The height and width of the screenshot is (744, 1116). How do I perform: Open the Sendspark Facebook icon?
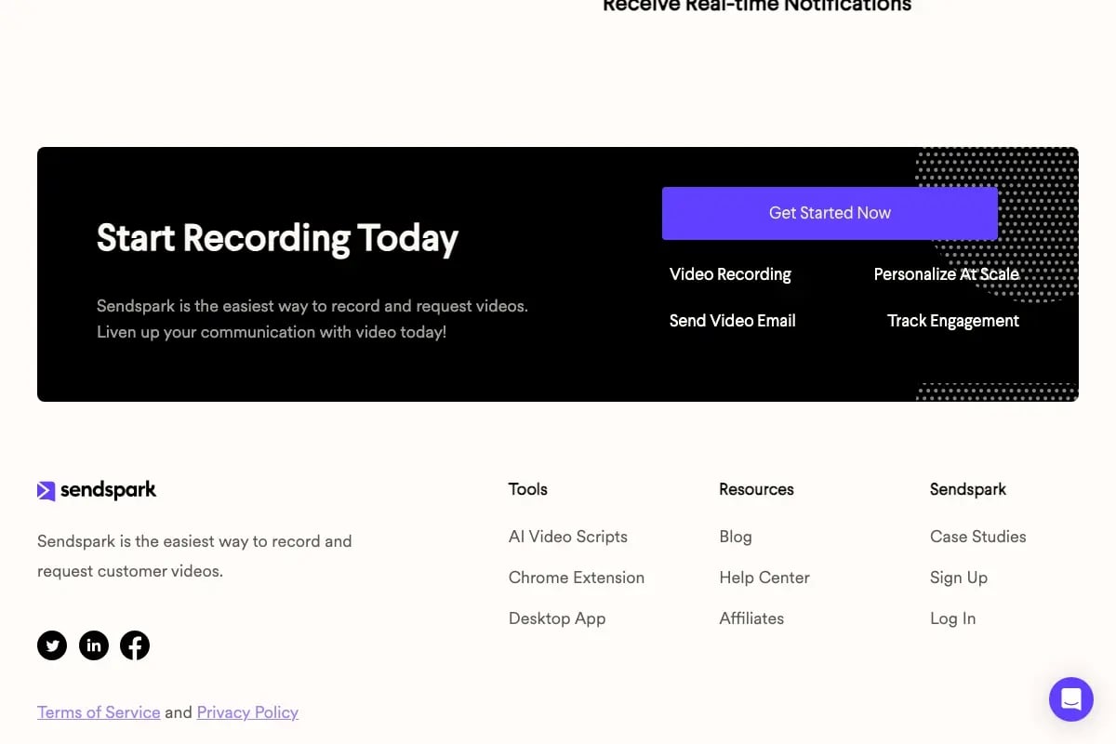pyautogui.click(x=135, y=645)
